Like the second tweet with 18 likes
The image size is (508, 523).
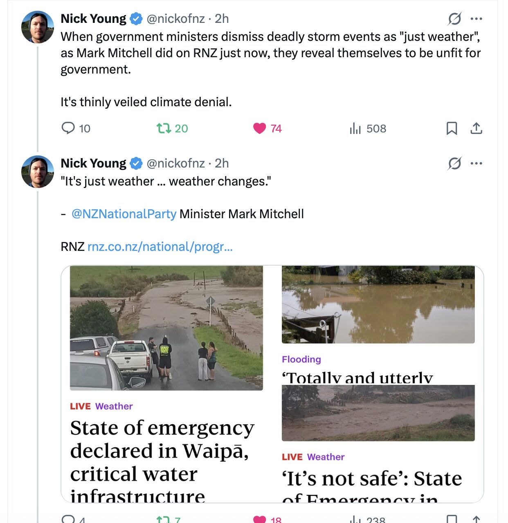pos(260,519)
